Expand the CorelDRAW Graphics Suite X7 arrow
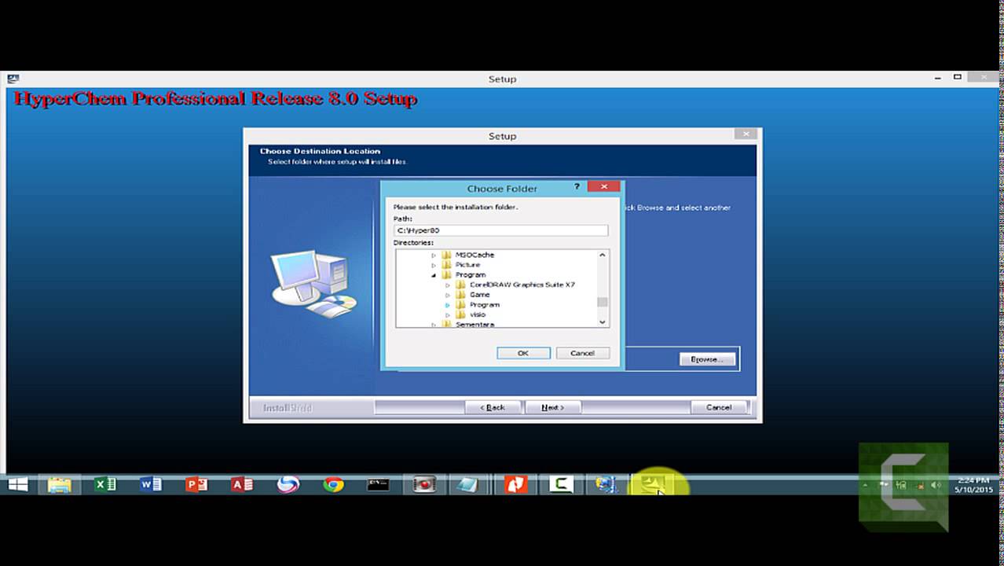1004x566 pixels. pos(448,285)
